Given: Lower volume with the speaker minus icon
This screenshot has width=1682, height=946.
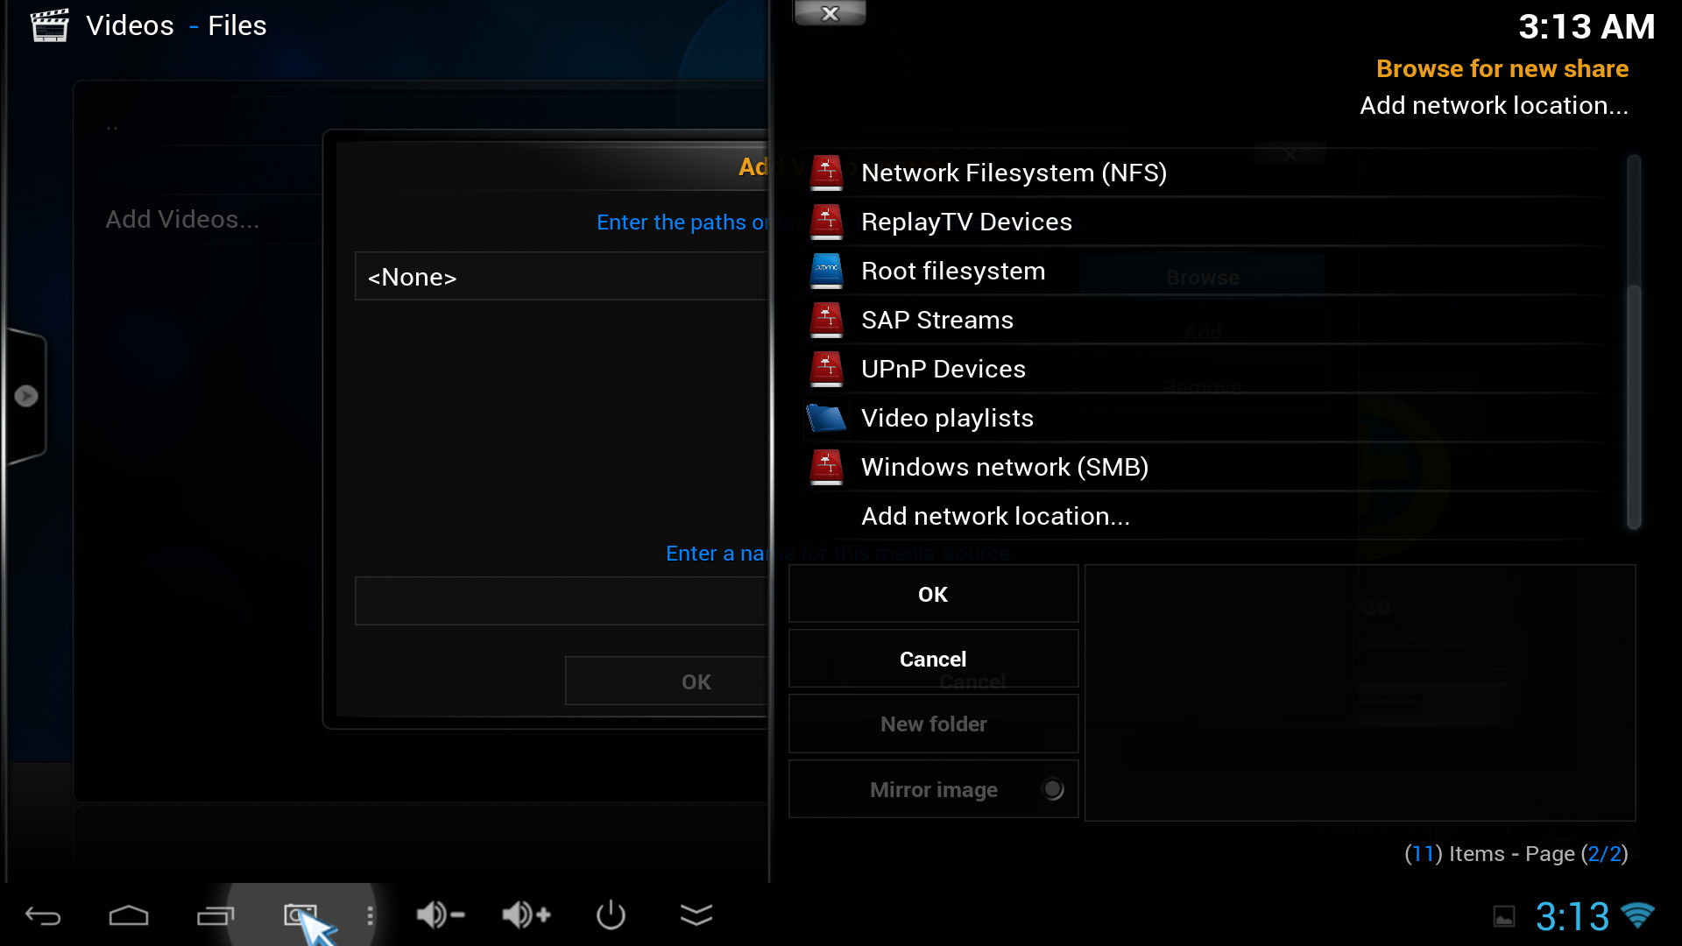Looking at the screenshot, I should click(440, 915).
